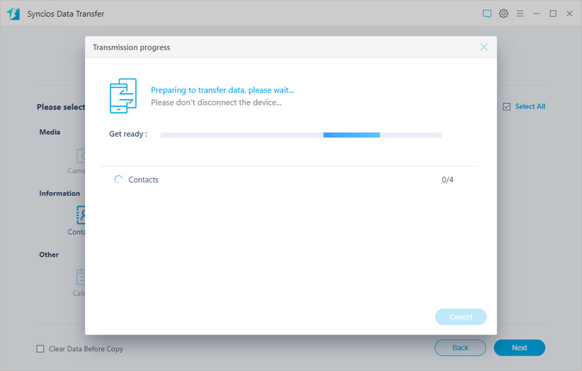This screenshot has height=371, width=582.
Task: Close the Syncios Data Transfer window
Action: (x=570, y=14)
